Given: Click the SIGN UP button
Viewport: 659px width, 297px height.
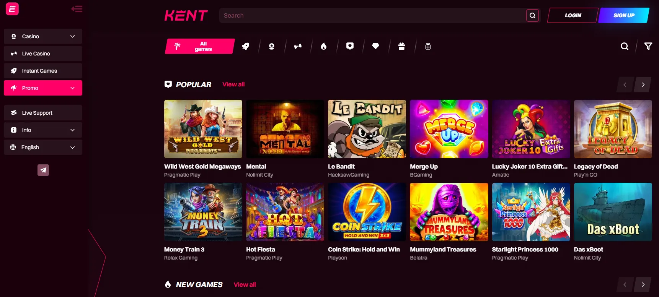Looking at the screenshot, I should coord(624,15).
